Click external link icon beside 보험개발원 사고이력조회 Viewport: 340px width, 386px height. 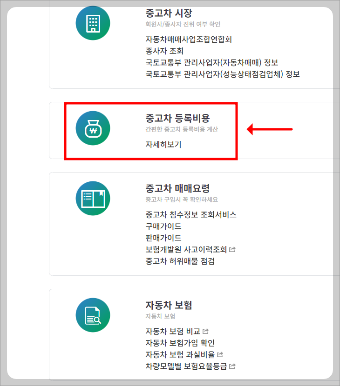point(232,250)
